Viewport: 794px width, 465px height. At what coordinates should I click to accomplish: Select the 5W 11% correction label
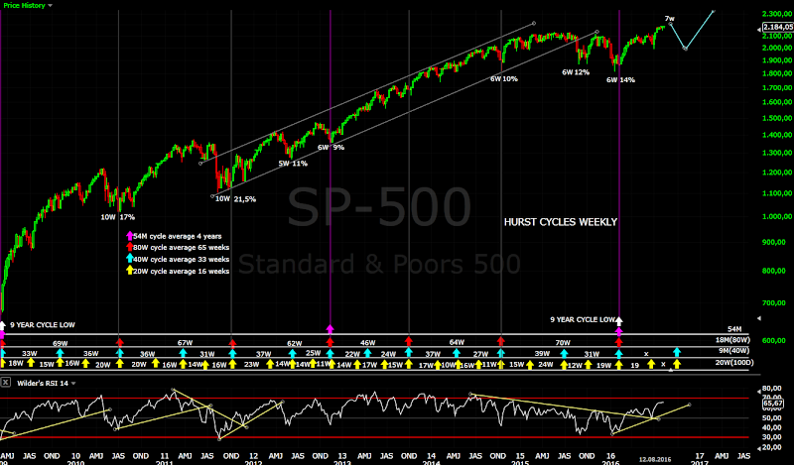point(293,164)
